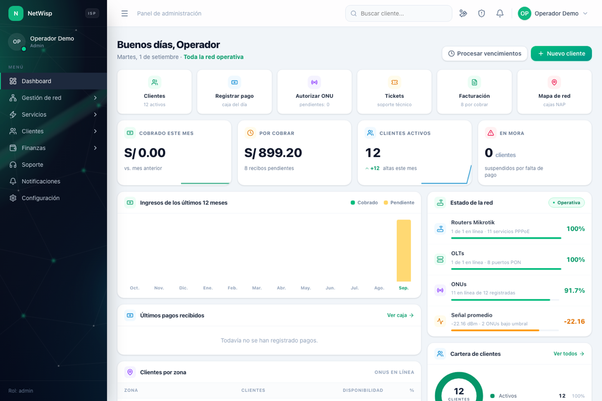Expand the Gestión de red submenu chevron
The width and height of the screenshot is (602, 401).
(95, 98)
